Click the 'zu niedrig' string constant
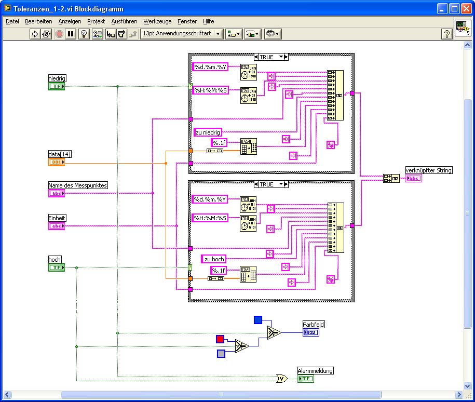The width and height of the screenshot is (475, 402). 208,132
